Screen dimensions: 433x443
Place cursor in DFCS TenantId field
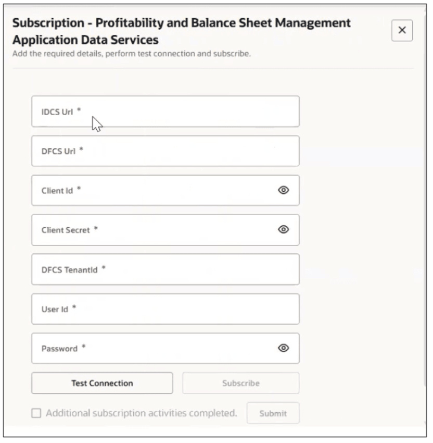[x=156, y=269]
